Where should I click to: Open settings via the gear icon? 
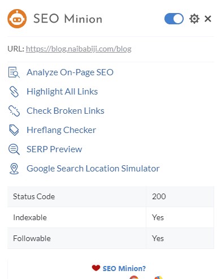coord(194,19)
